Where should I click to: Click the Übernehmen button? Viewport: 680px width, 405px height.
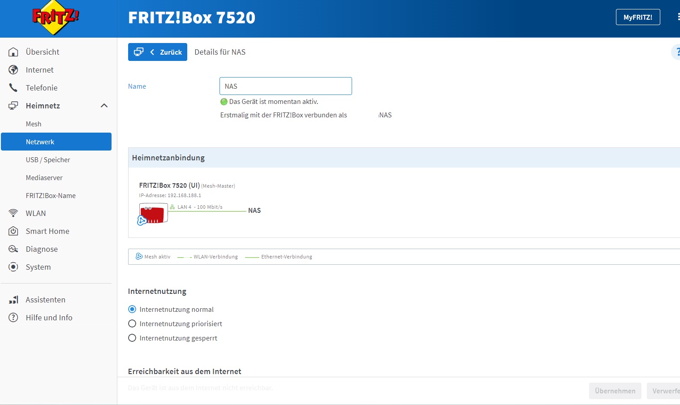point(615,391)
